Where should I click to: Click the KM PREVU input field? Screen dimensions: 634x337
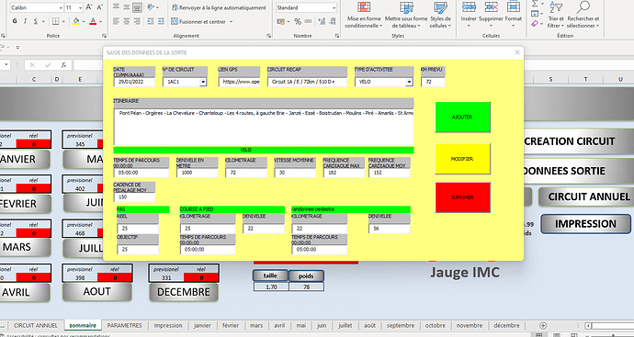[x=433, y=82]
